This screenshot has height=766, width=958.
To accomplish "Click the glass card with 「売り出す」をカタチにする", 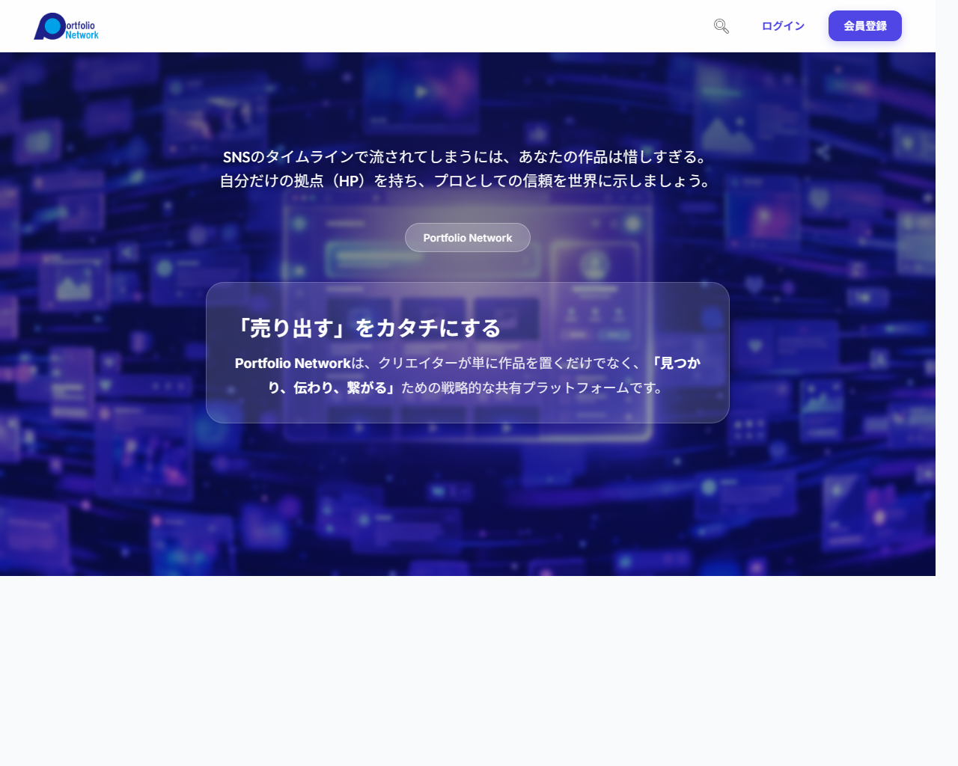I will click(467, 352).
